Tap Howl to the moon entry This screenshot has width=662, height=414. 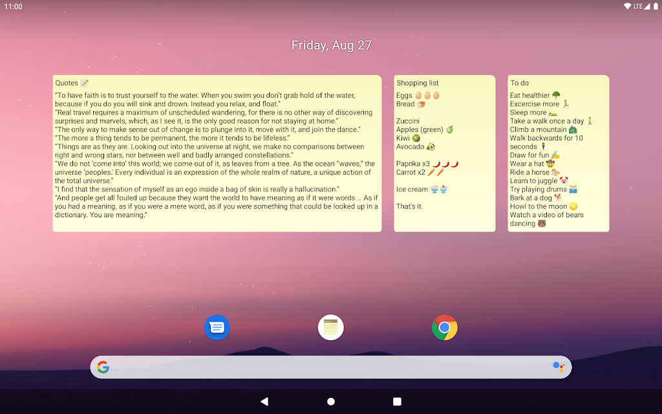pyautogui.click(x=544, y=206)
